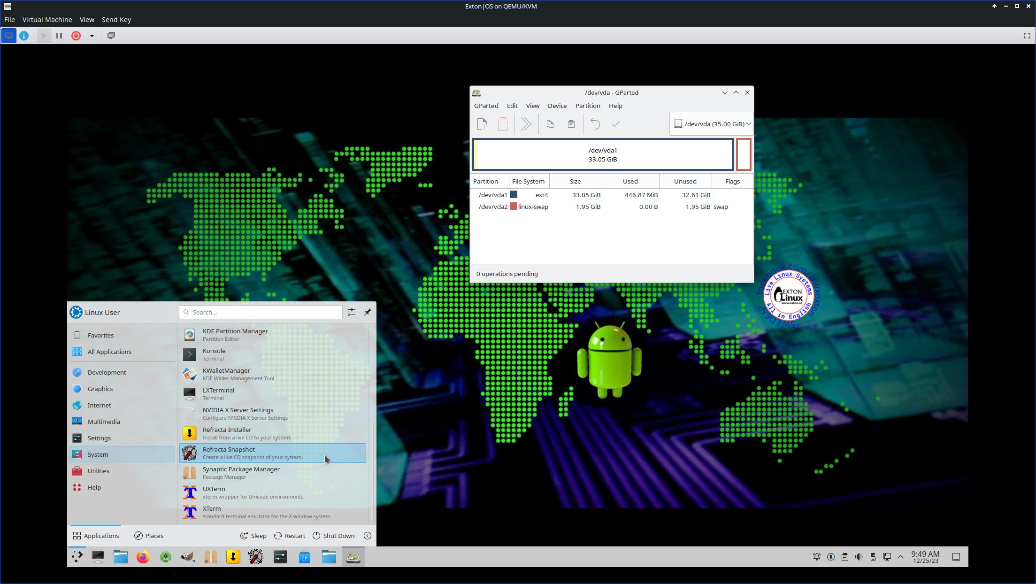Open GParted's Device menu
The image size is (1036, 584).
coord(557,106)
